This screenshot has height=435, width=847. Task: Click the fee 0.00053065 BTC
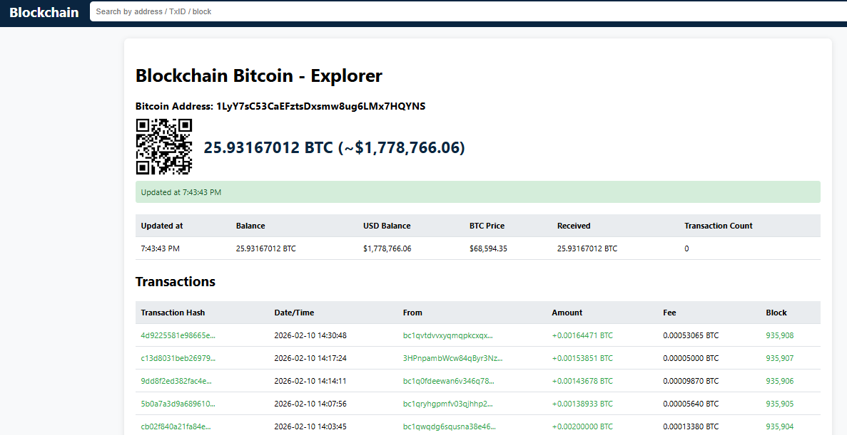tap(691, 335)
